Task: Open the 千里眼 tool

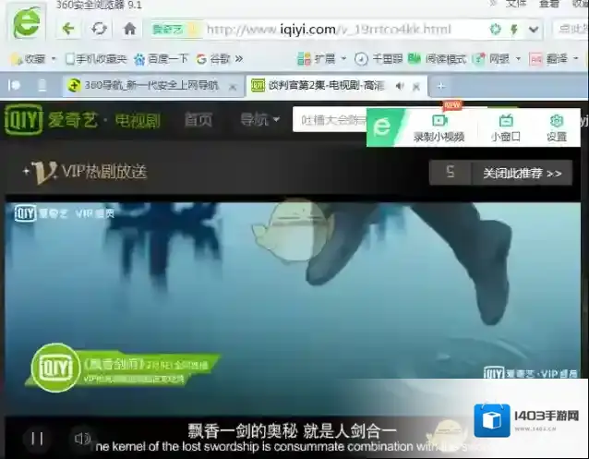Action: (x=379, y=59)
